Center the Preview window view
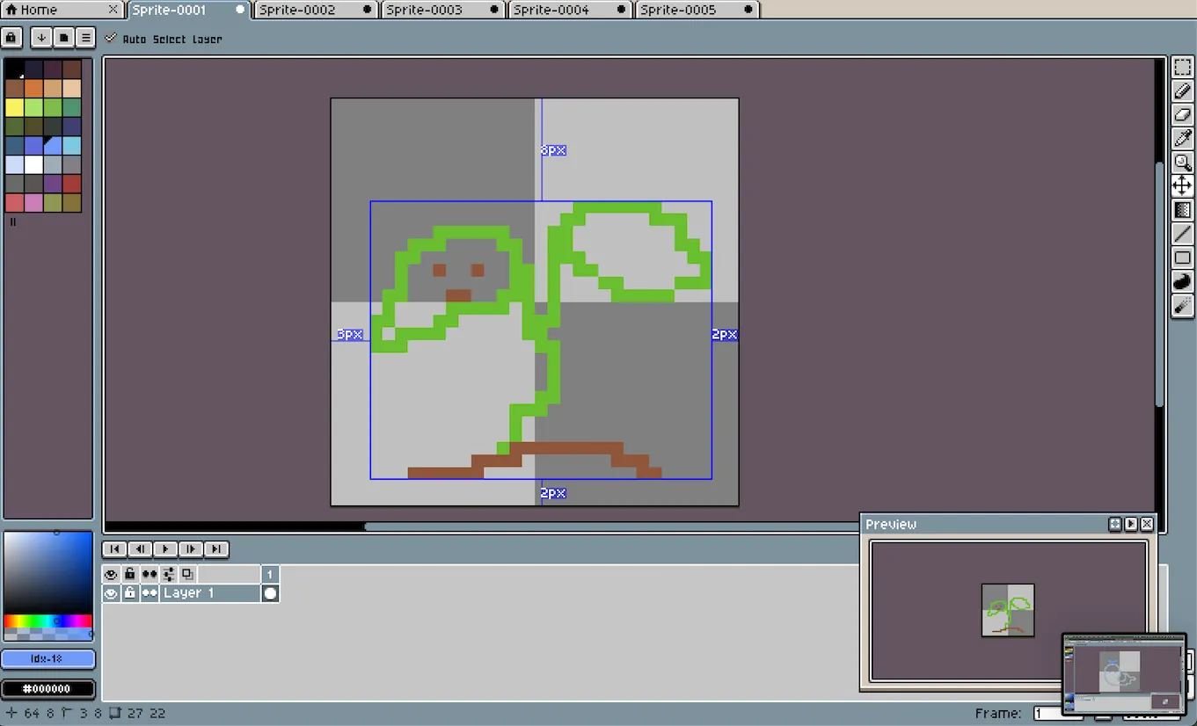Image resolution: width=1197 pixels, height=726 pixels. click(1115, 524)
